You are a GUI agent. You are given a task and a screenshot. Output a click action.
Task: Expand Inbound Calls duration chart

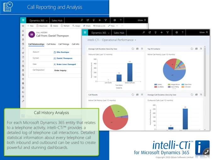point(142,49)
